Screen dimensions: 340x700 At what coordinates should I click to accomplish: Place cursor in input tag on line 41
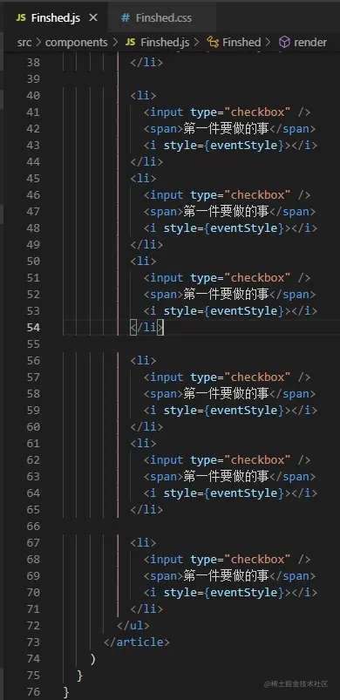227,112
